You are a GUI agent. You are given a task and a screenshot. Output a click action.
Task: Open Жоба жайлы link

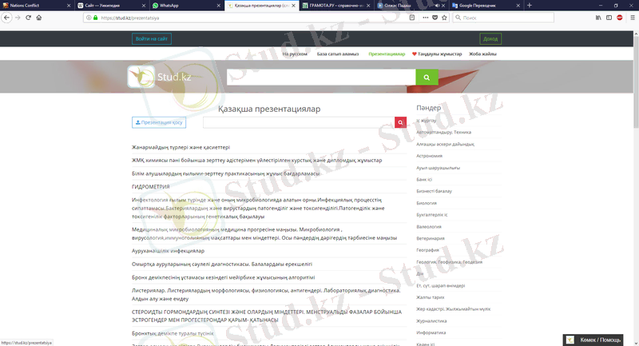coord(482,54)
